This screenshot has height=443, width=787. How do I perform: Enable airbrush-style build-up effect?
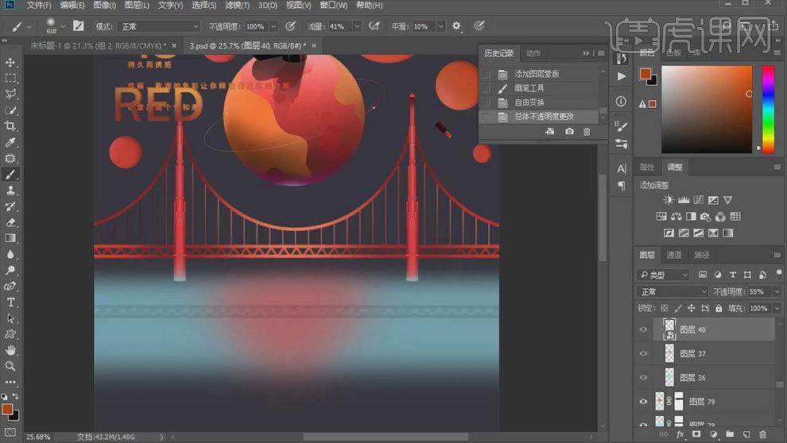point(374,26)
